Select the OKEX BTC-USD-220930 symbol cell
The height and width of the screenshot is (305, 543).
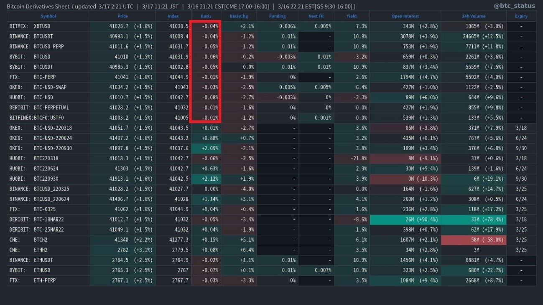coord(48,148)
